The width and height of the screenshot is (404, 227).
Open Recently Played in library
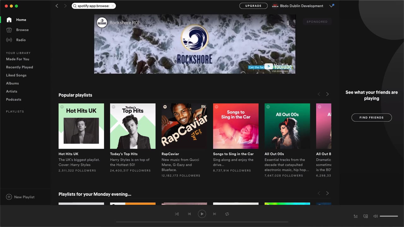[x=20, y=67]
